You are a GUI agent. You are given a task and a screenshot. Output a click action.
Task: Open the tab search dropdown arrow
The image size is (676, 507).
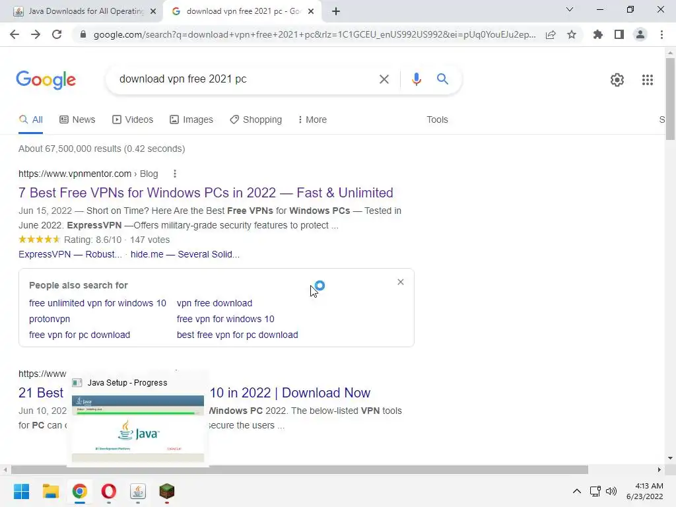tap(570, 9)
